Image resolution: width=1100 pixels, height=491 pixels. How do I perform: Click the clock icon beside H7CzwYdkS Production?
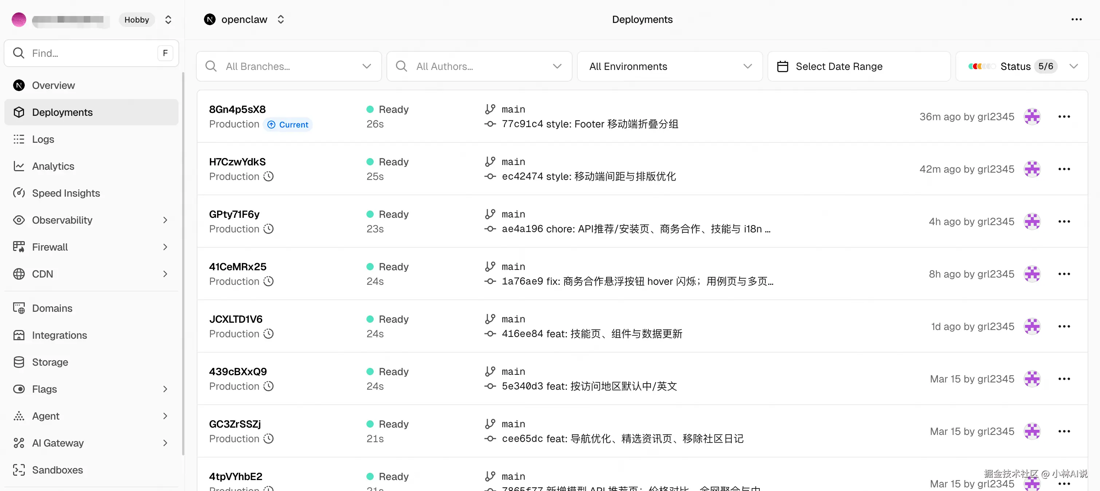click(x=268, y=176)
